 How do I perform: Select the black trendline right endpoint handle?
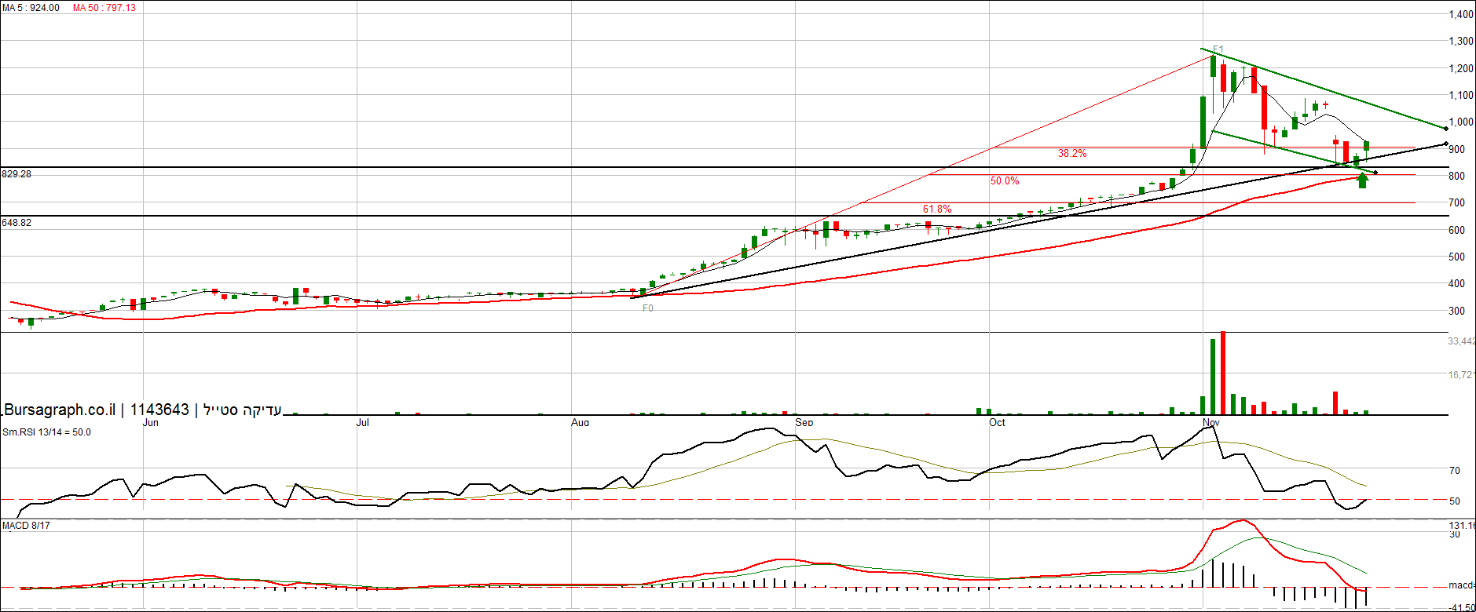point(1446,144)
